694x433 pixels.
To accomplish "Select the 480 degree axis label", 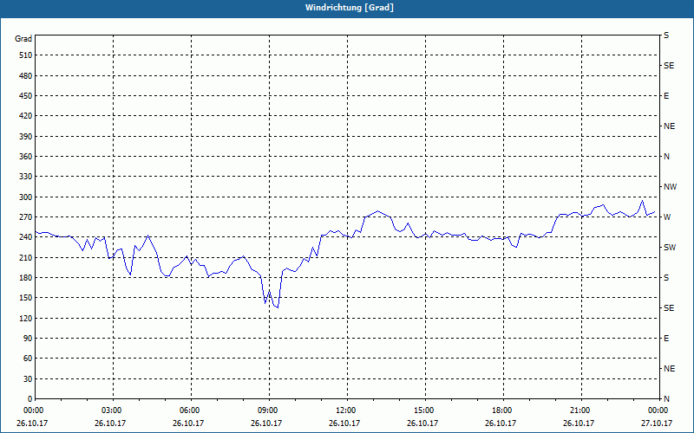I will tap(26, 75).
